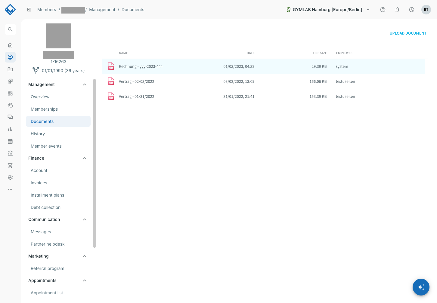
Task: Open the settings gear in the sidebar
Action: pos(10,177)
